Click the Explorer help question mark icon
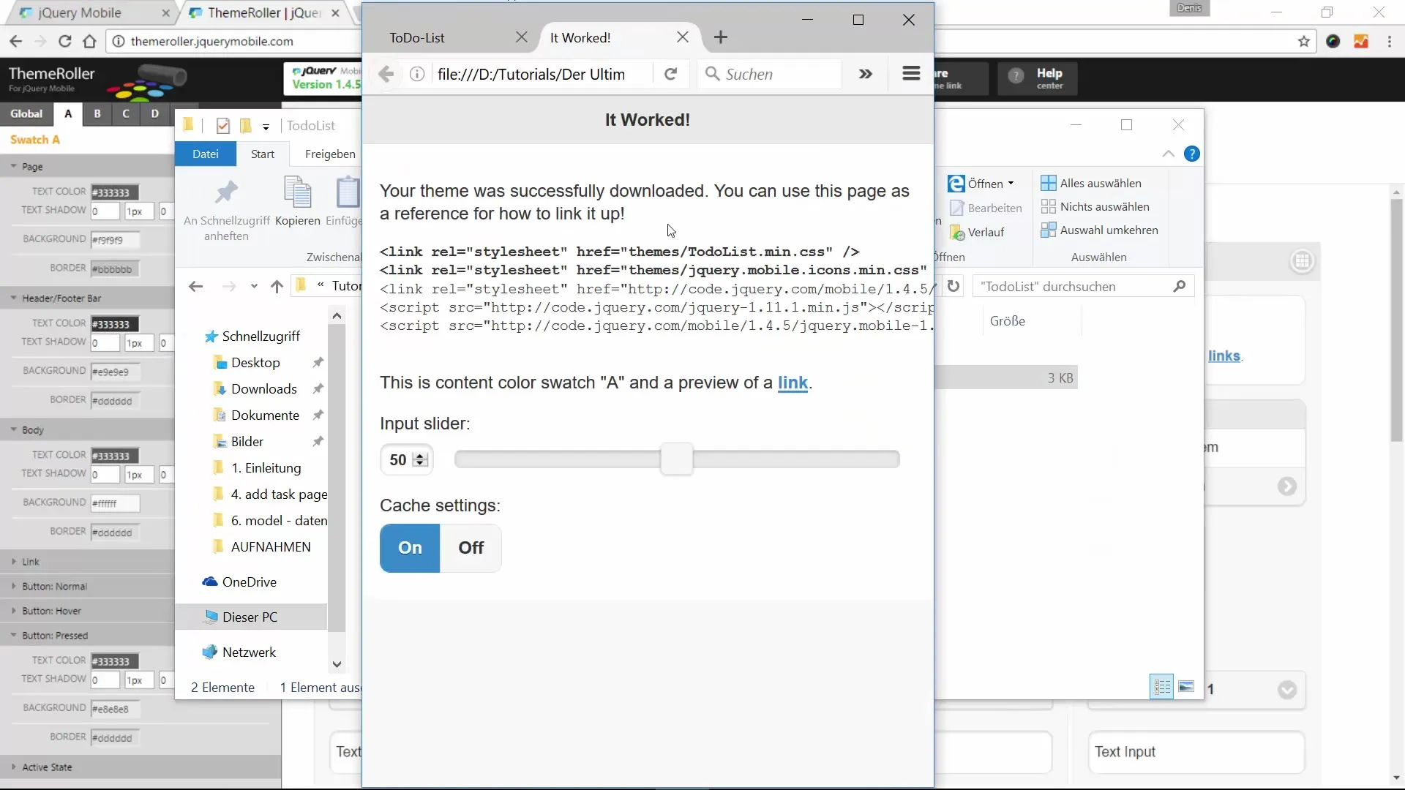Screen dimensions: 1405x790 point(1191,154)
